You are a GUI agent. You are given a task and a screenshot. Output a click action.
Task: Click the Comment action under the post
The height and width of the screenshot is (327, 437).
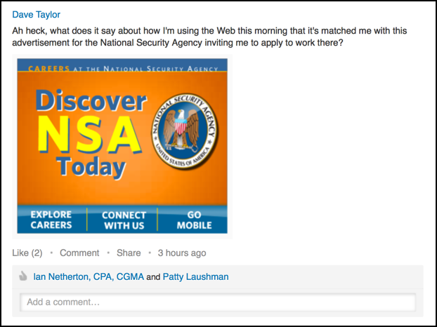pos(79,253)
